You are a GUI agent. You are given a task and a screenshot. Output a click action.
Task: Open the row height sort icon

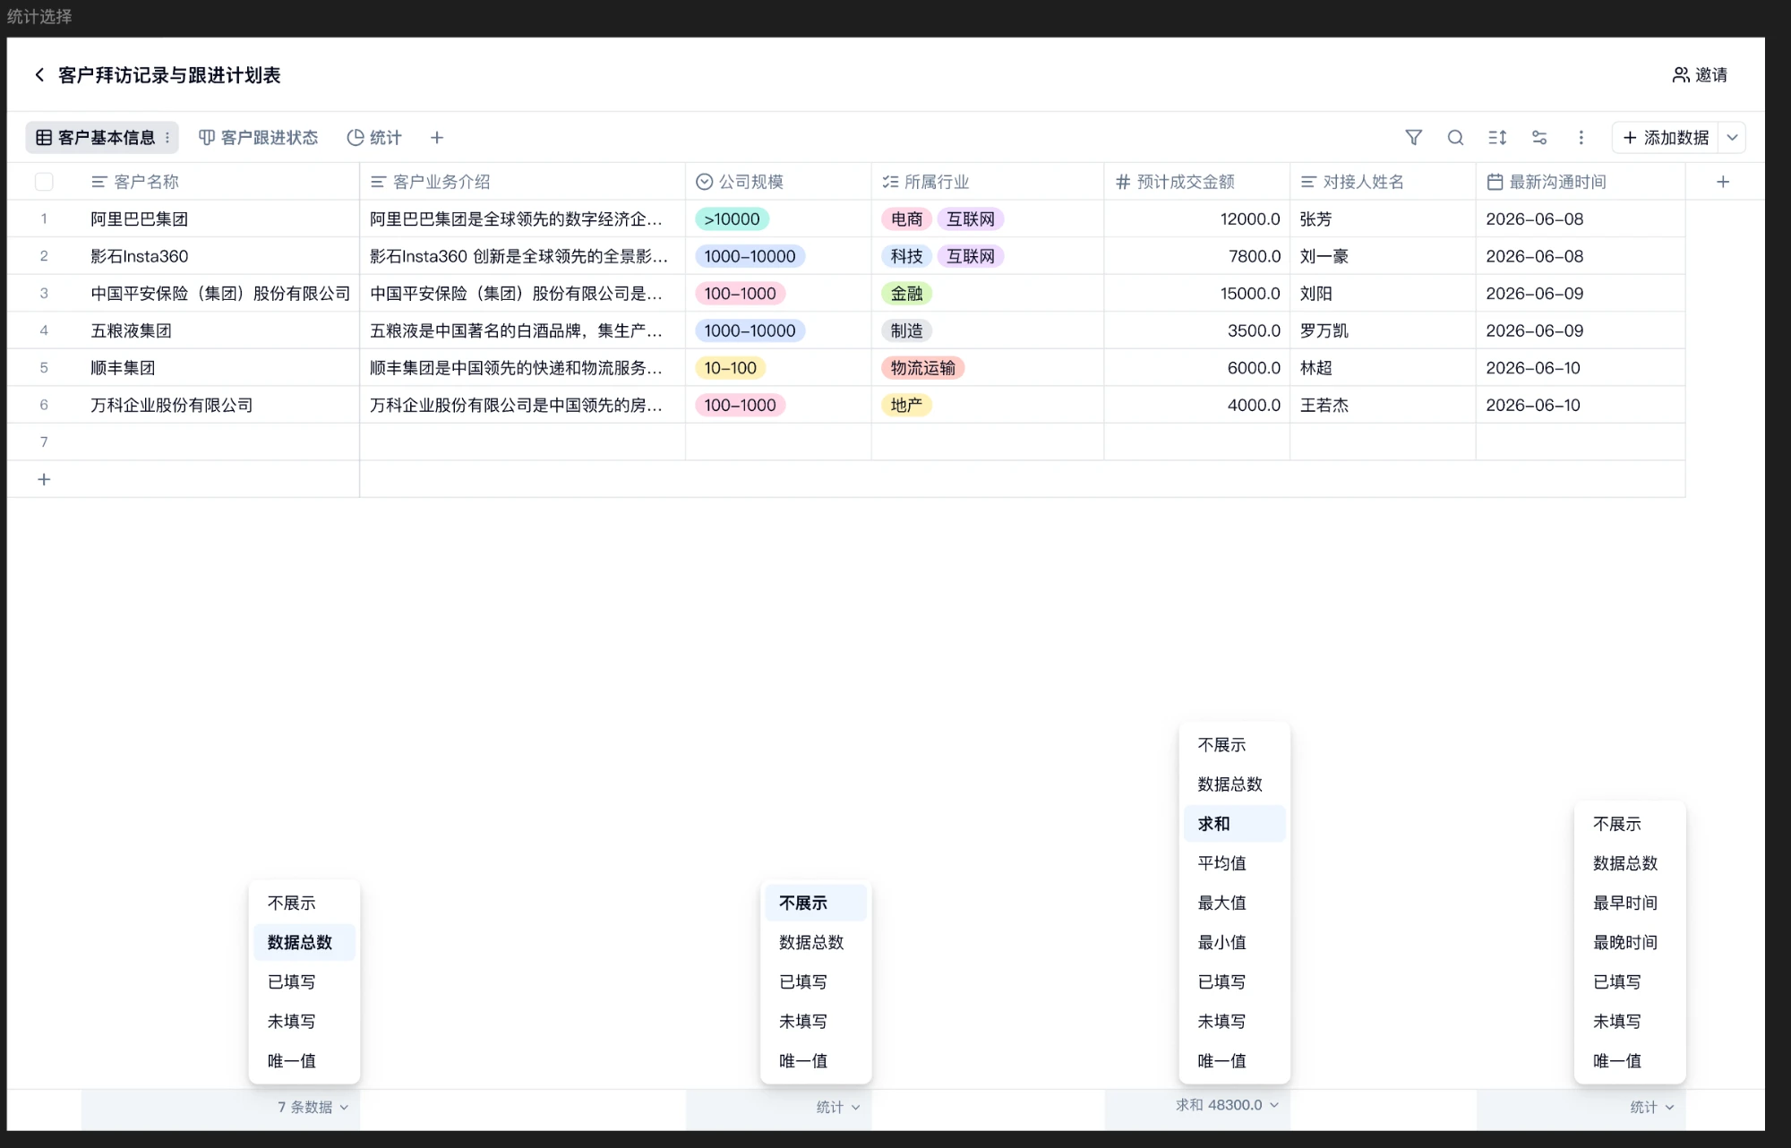coord(1497,137)
